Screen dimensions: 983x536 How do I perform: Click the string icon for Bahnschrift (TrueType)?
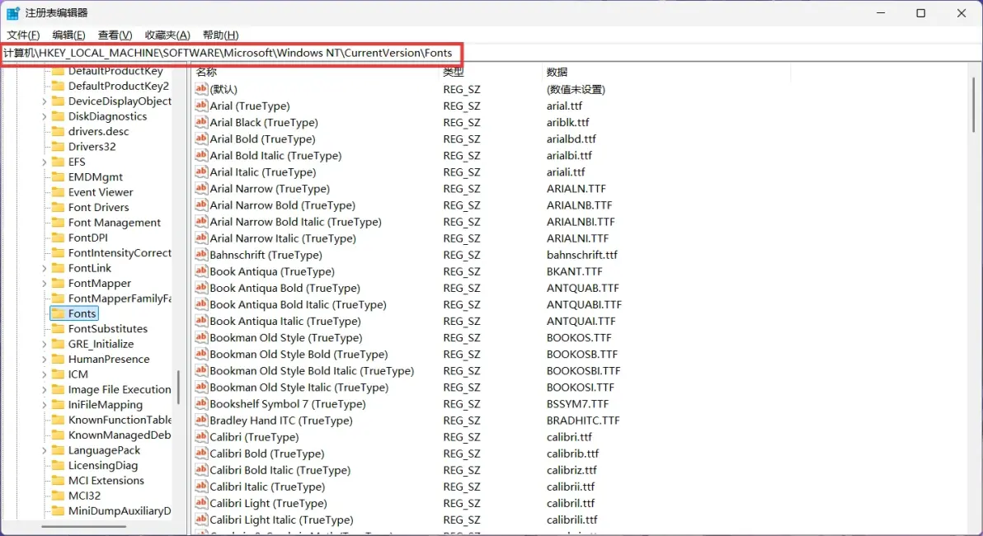click(x=201, y=255)
